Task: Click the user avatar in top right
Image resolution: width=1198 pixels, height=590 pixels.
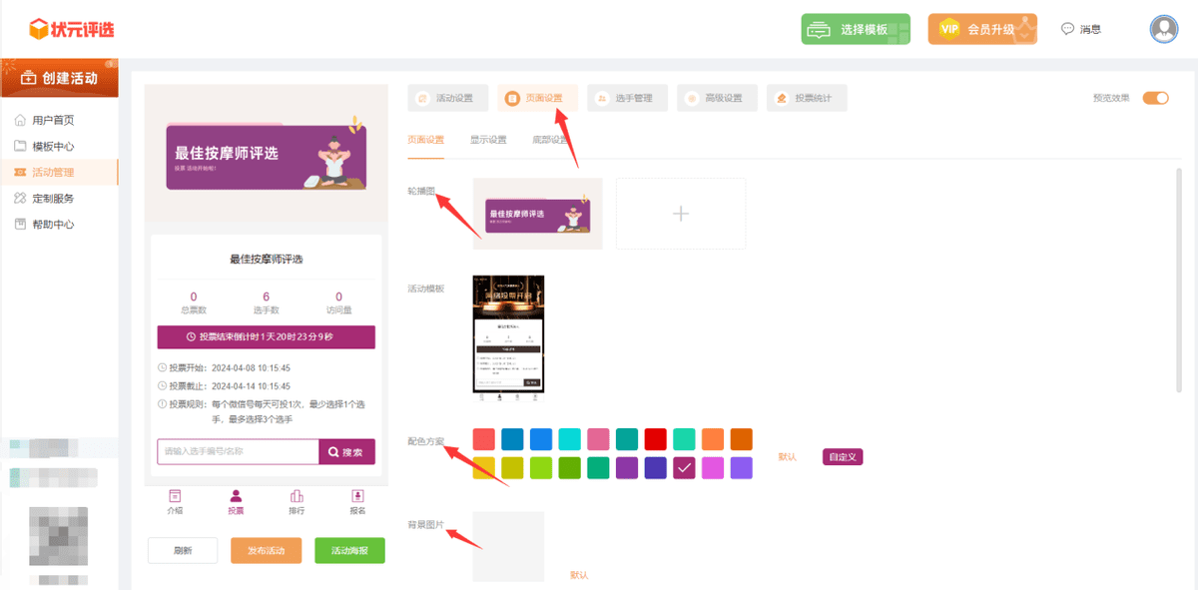Action: pyautogui.click(x=1164, y=29)
